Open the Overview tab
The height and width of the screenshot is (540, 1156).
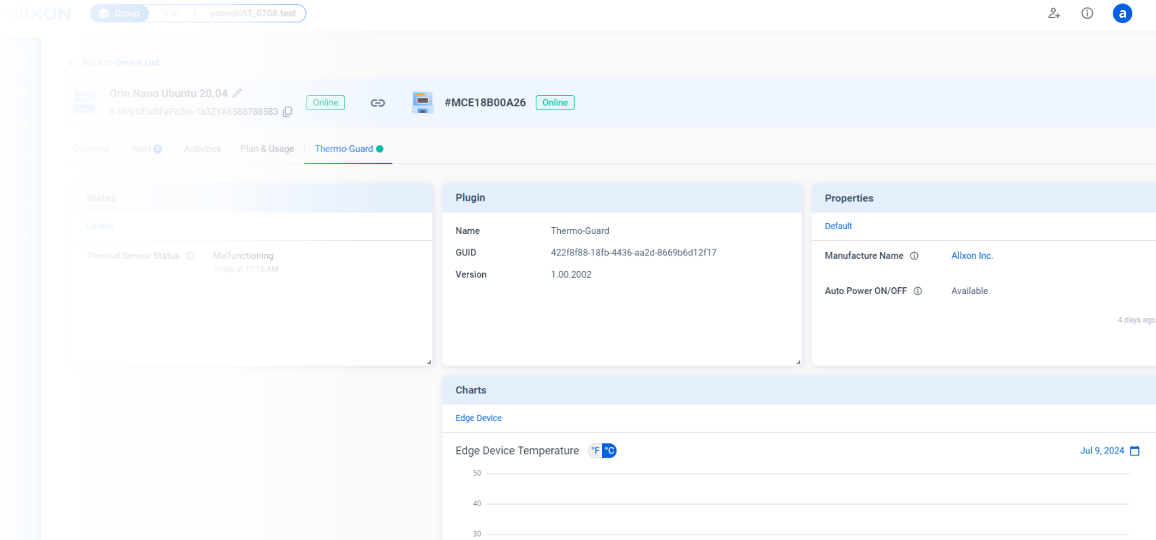[x=91, y=149]
